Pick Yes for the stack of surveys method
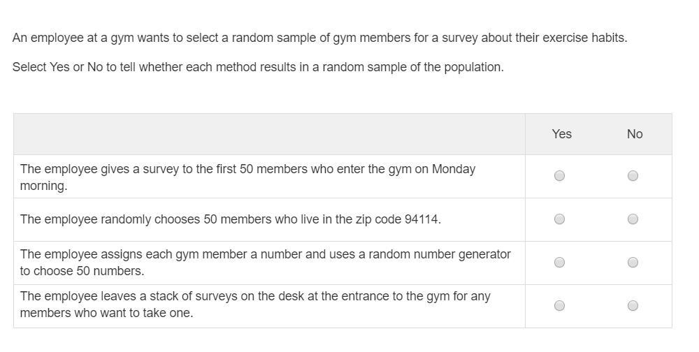The image size is (699, 352). (559, 305)
